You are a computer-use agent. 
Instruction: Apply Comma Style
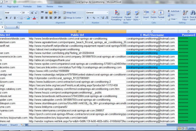coord(98,18)
